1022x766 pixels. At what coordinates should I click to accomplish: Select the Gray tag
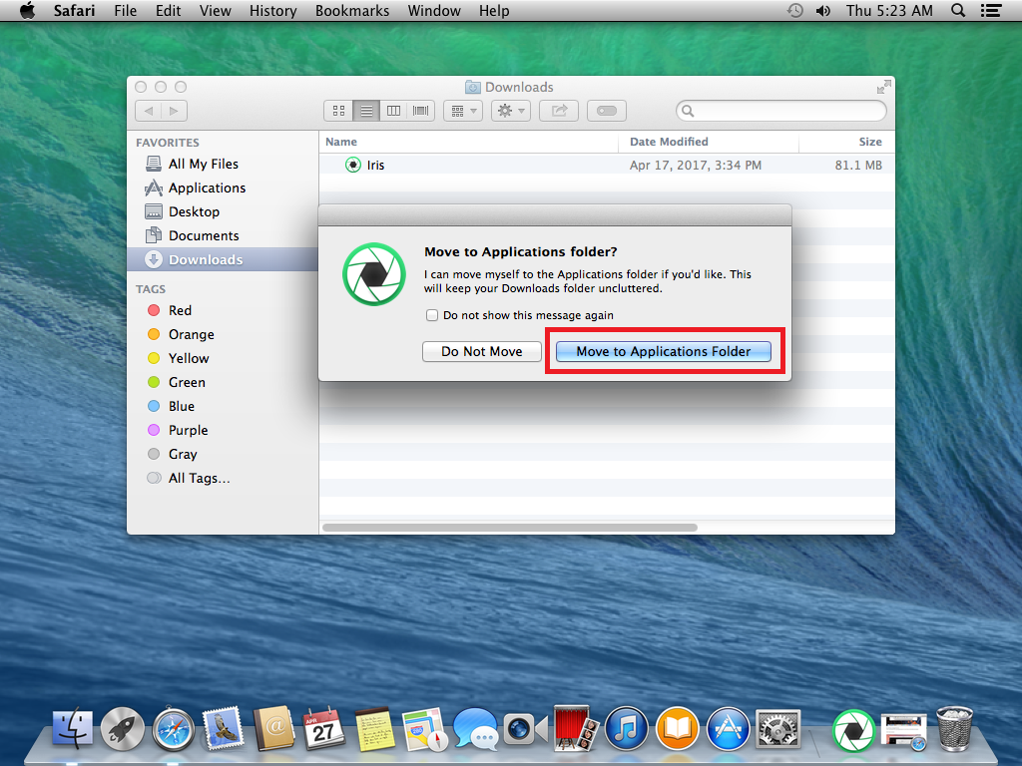tap(223, 454)
